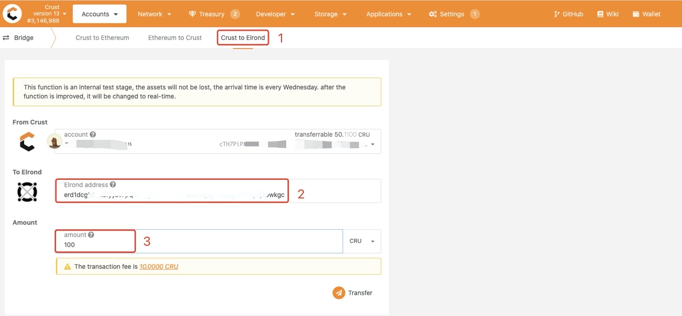The width and height of the screenshot is (682, 316).
Task: Click the Settings badge showing 1
Action: point(475,14)
